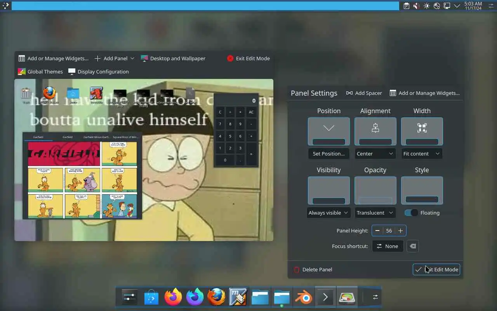Viewport: 497px width, 311px height.
Task: Click the clock showing 5:03 AM
Action: 473,6
